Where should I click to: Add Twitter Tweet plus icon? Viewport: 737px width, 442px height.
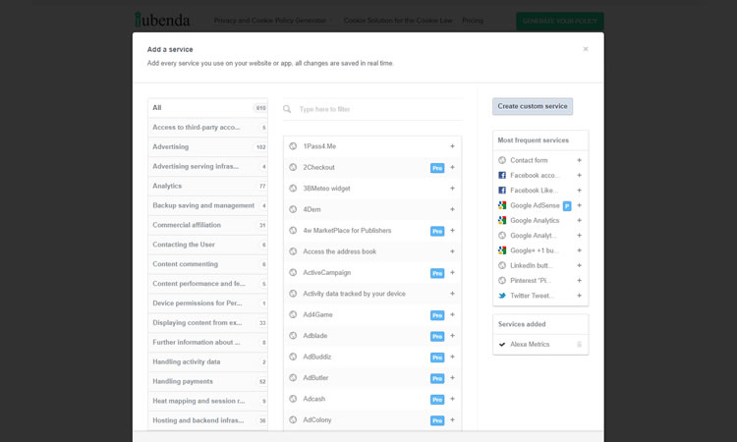click(579, 296)
